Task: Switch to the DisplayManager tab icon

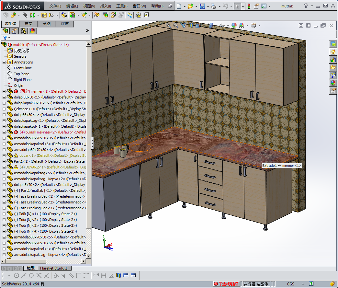Action: tap(32, 31)
